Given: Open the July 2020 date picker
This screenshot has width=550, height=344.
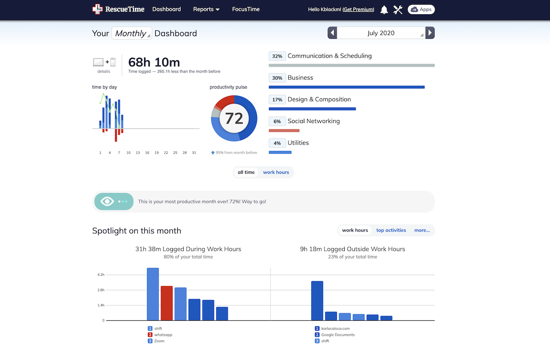Looking at the screenshot, I should click(x=381, y=33).
